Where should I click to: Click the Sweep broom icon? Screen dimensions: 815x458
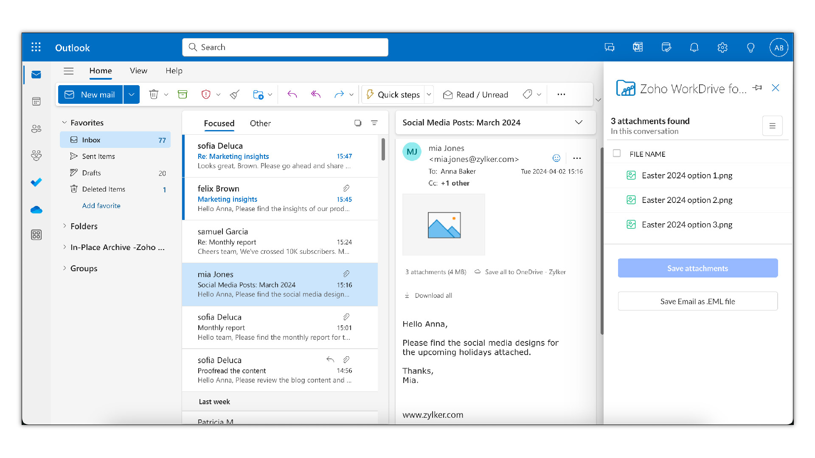pos(235,94)
